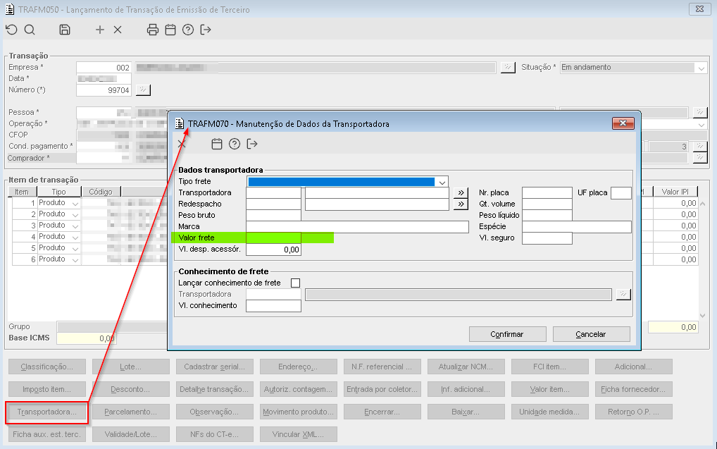Image resolution: width=717 pixels, height=449 pixels.
Task: Click the Classificação... button
Action: point(47,367)
